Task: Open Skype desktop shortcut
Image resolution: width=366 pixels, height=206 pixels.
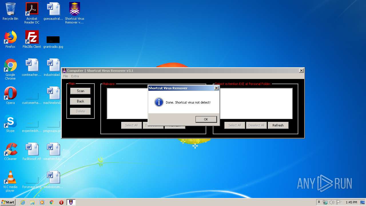Action: click(10, 124)
